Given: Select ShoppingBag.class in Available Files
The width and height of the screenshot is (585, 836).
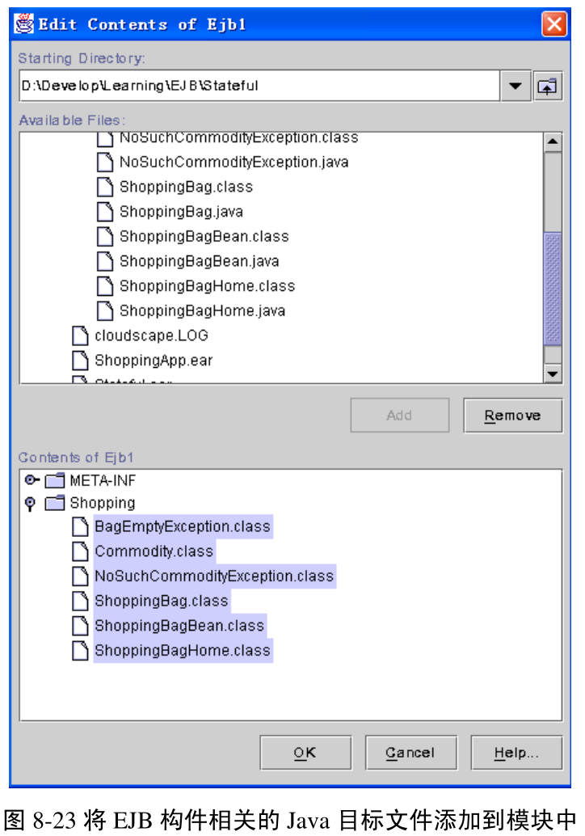Looking at the screenshot, I should (186, 187).
